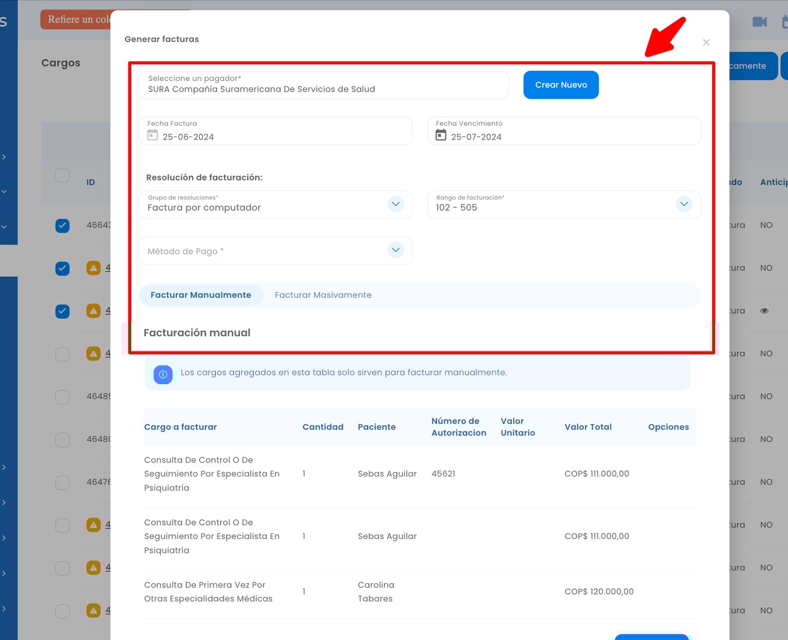788x640 pixels.
Task: Check the select-all checkbox in the table header
Action: 62,175
